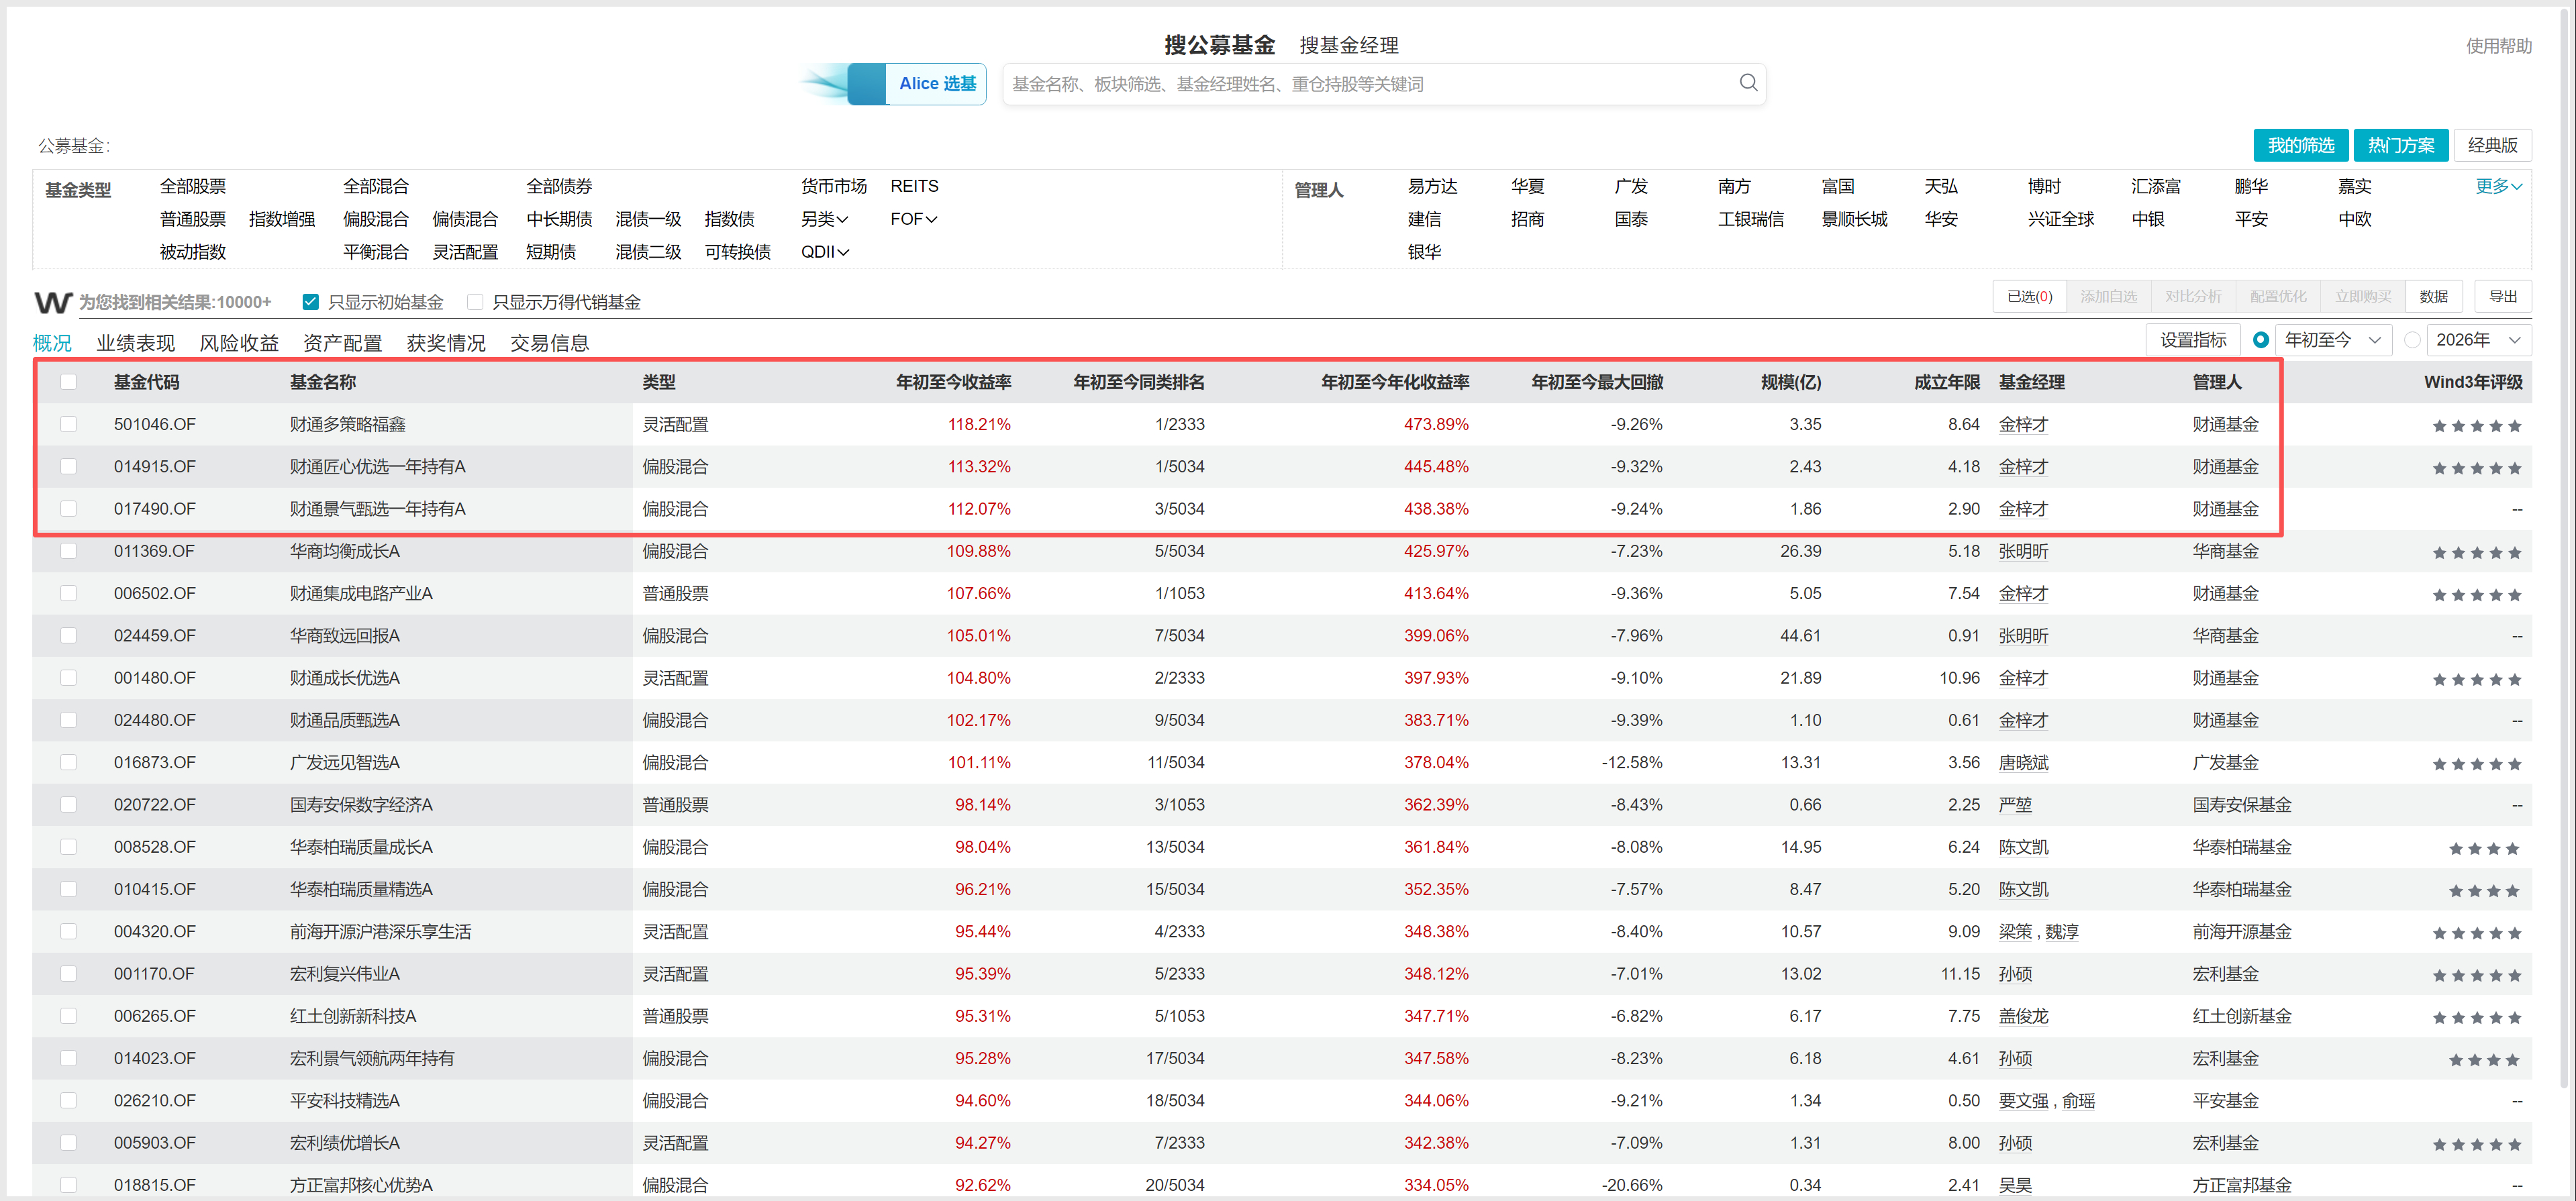Click the Wind W logo icon
Viewport: 2576px width, 1201px height.
coord(53,302)
